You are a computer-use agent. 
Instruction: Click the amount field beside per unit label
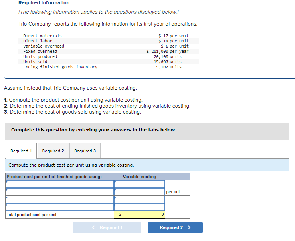(x=139, y=192)
